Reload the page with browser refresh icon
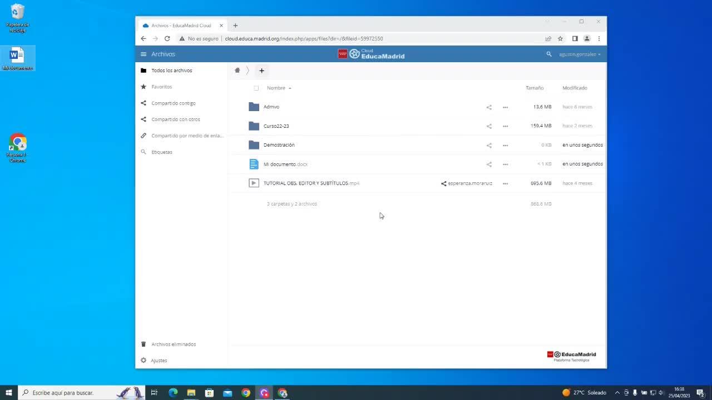The image size is (712, 400). point(167,39)
